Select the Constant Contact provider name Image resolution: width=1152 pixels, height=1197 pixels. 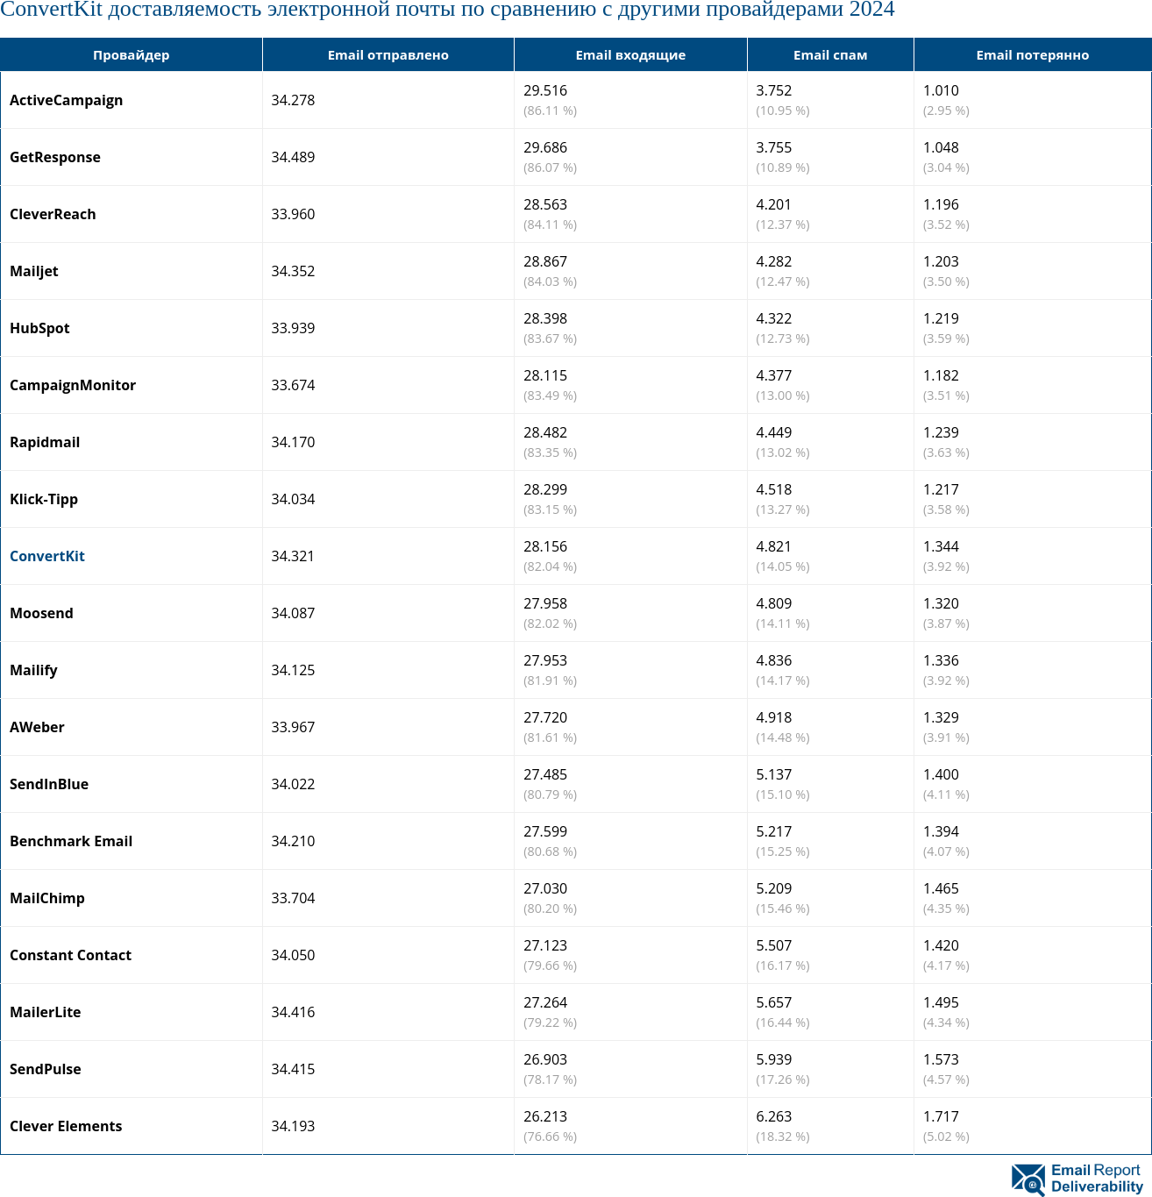(x=70, y=955)
